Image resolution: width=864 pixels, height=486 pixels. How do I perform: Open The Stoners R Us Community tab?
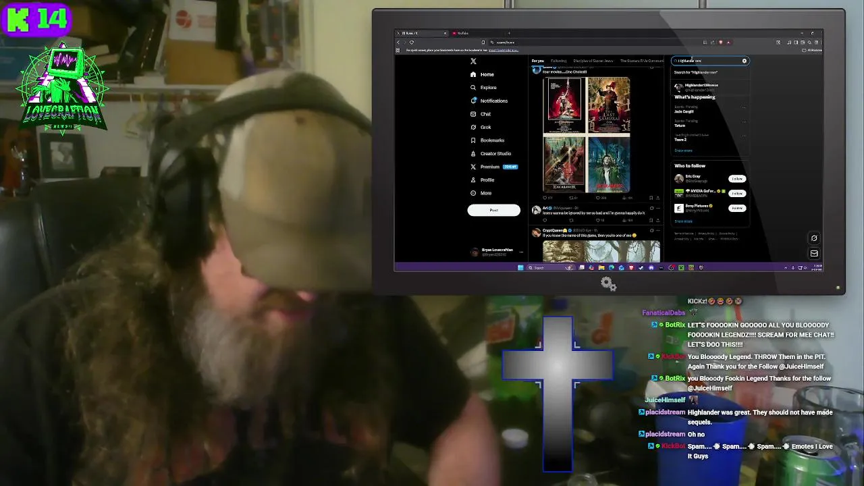641,61
